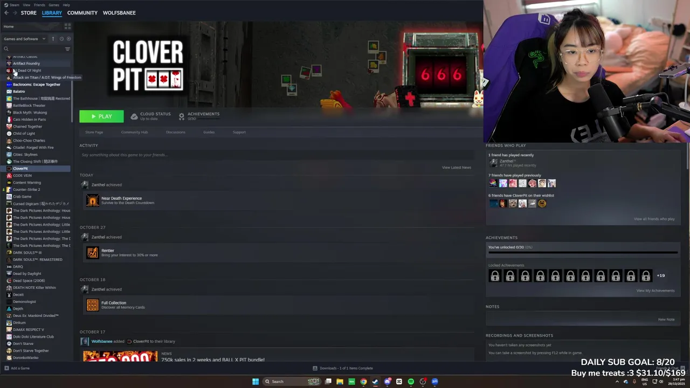Viewport: 690px width, 388px height.
Task: Click the achievements progress bar
Action: 583,252
